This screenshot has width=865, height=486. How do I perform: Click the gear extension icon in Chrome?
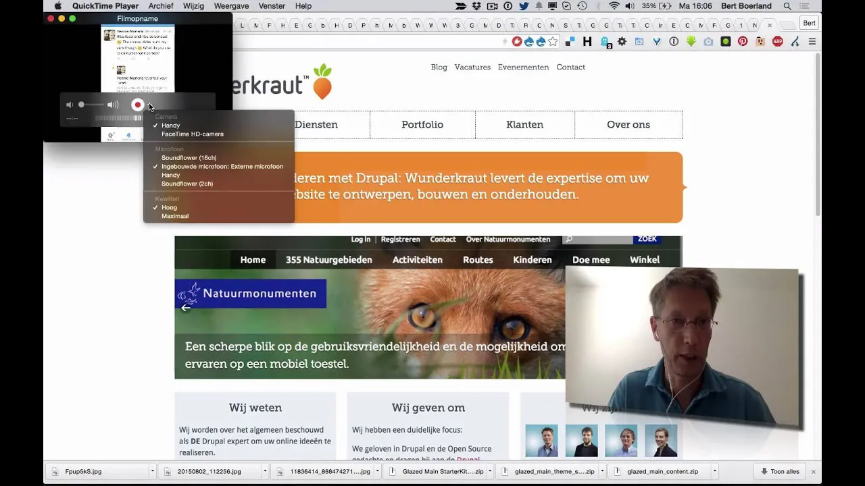coord(622,41)
